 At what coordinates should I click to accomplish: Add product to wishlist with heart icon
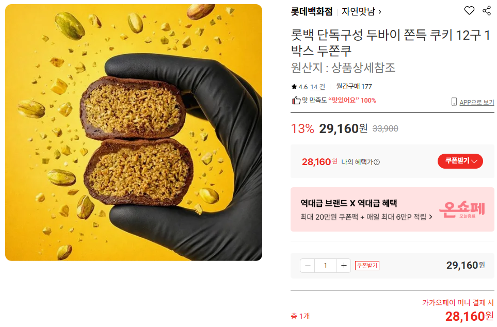(x=469, y=11)
